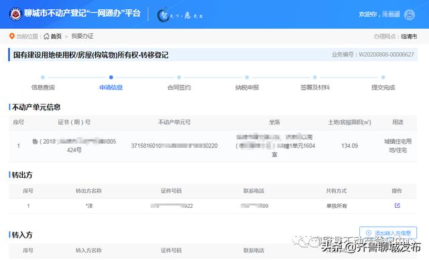Click the edit icon in 转出方 row
Screen dimensions: 429x260
(397, 205)
